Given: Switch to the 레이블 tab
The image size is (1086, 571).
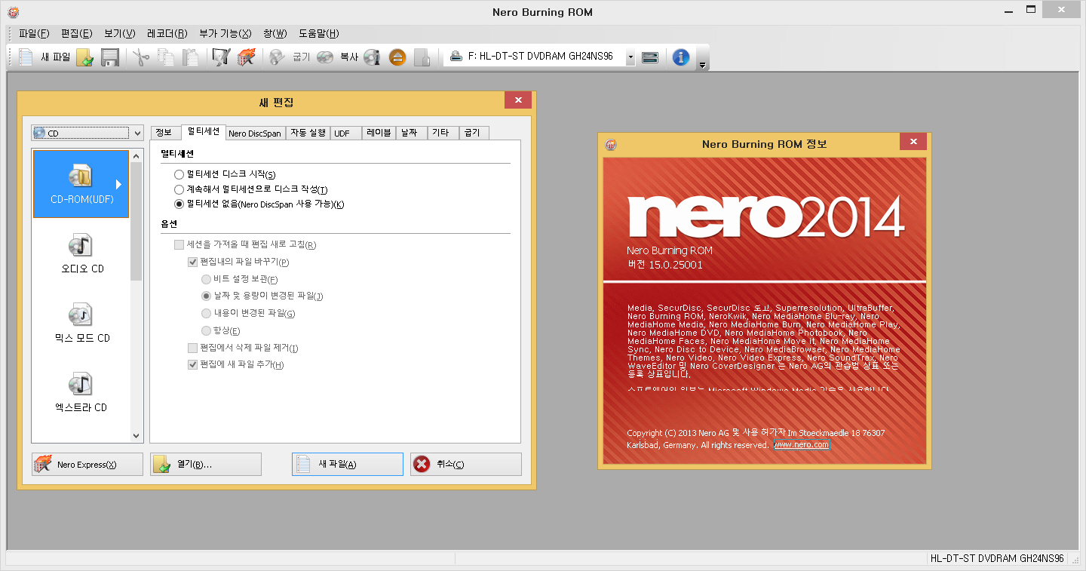Looking at the screenshot, I should click(379, 133).
